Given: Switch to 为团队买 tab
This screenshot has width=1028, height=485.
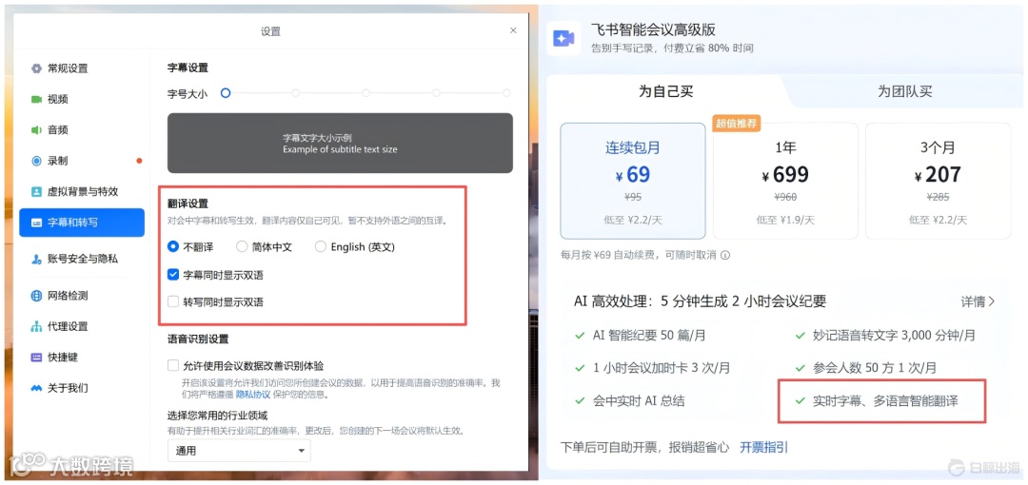Looking at the screenshot, I should pyautogui.click(x=905, y=91).
